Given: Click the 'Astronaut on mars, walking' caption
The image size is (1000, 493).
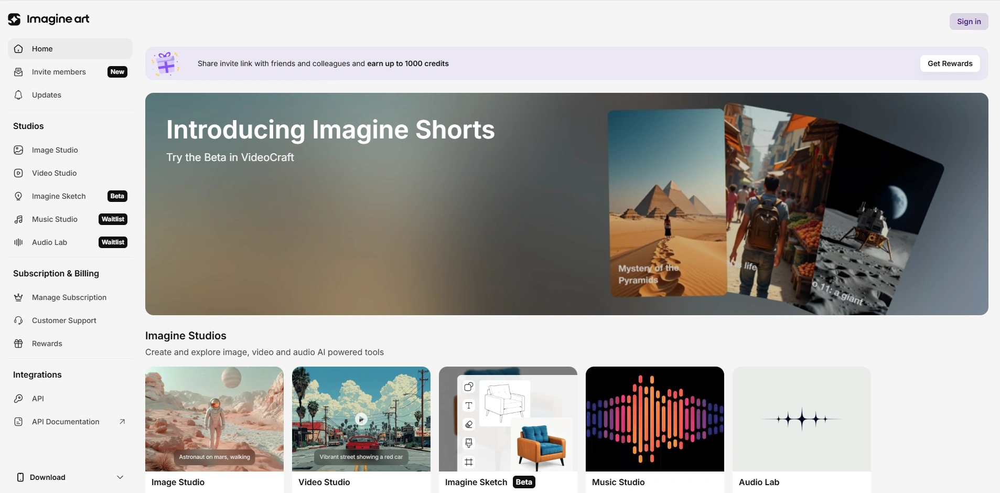Looking at the screenshot, I should [x=214, y=457].
